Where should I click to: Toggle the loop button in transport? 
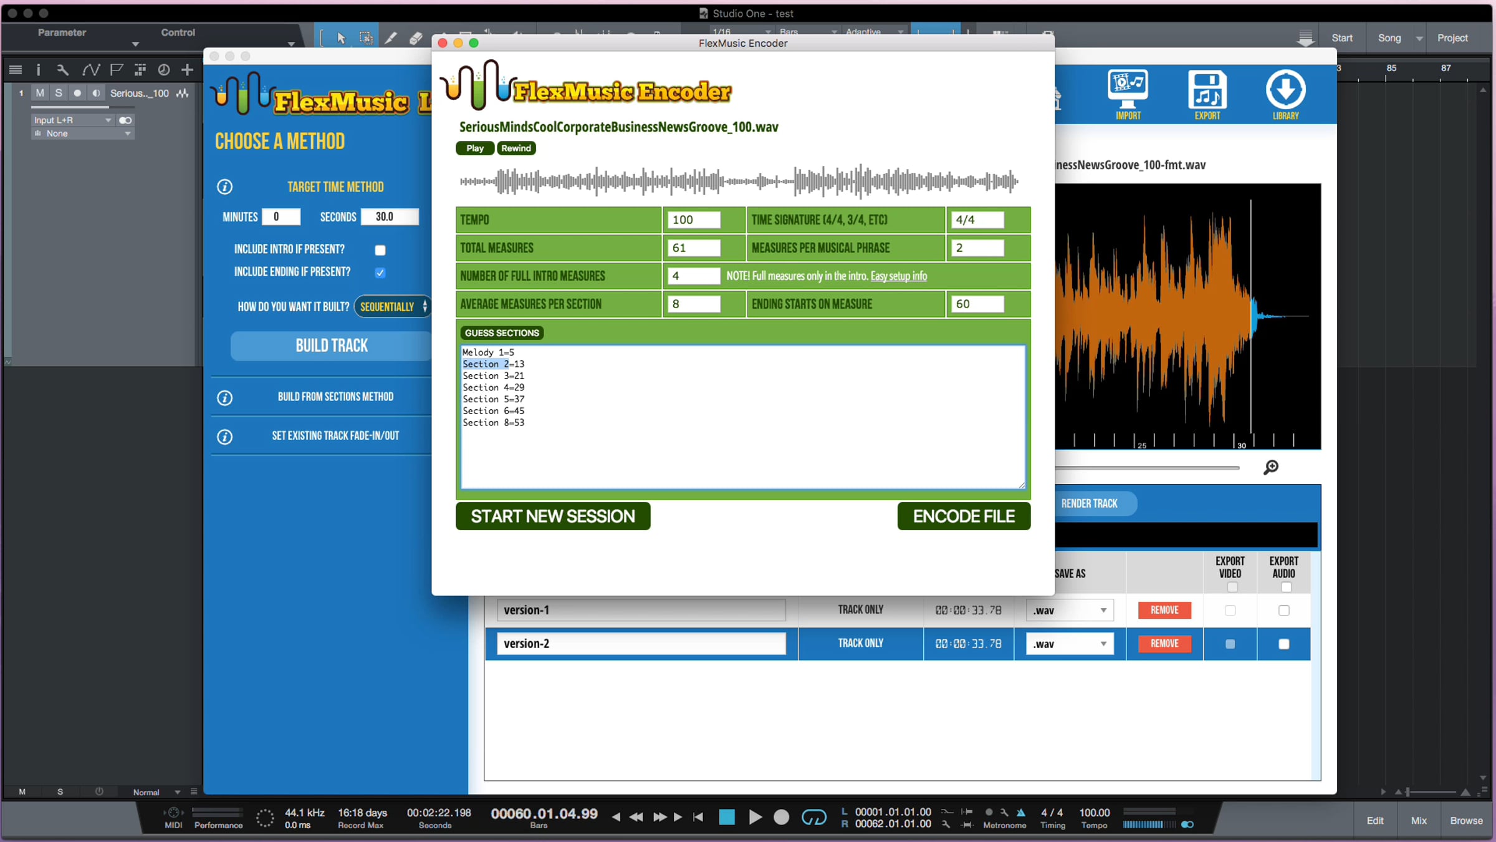point(813,817)
